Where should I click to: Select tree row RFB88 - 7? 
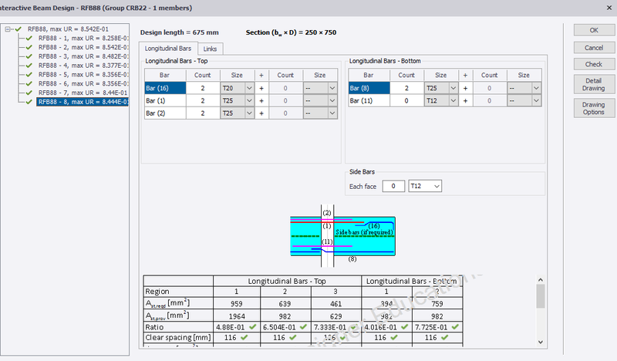(x=83, y=93)
